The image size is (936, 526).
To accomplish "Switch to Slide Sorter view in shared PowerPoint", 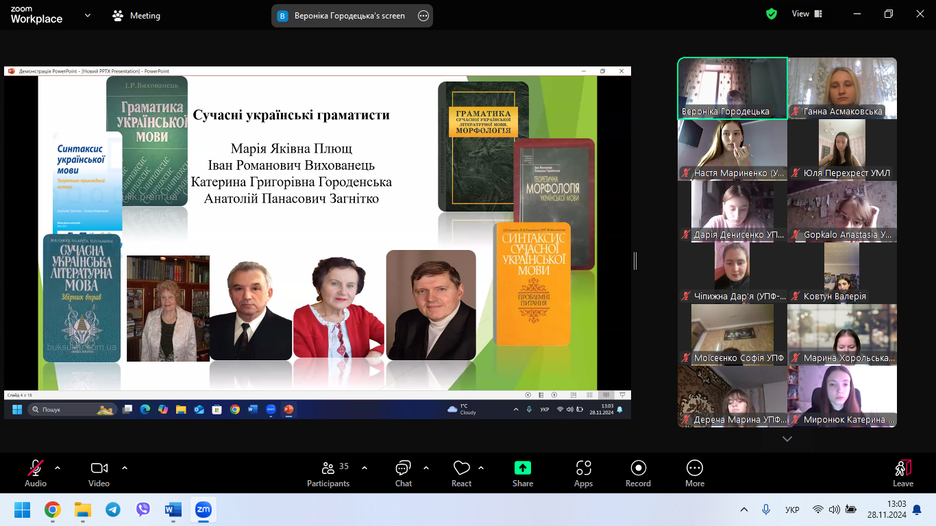I will pyautogui.click(x=590, y=395).
